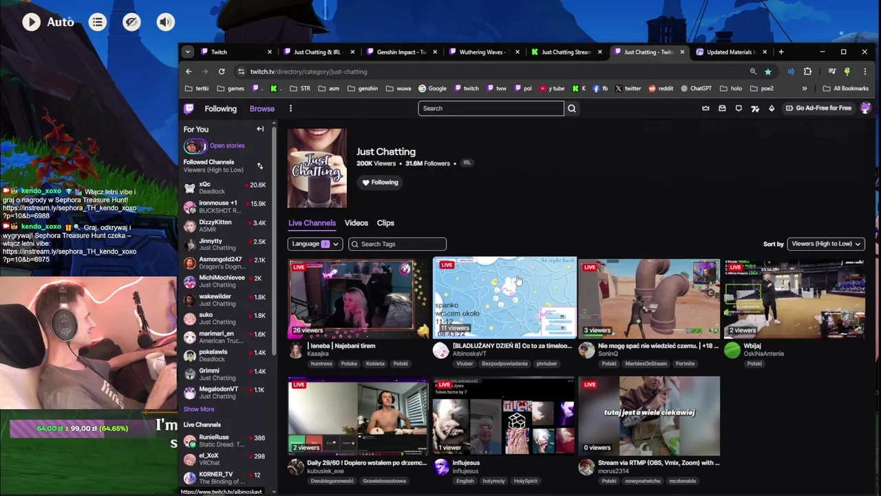This screenshot has width=881, height=496.
Task: Open Kaaajka live stream thumbnail
Action: tap(359, 298)
